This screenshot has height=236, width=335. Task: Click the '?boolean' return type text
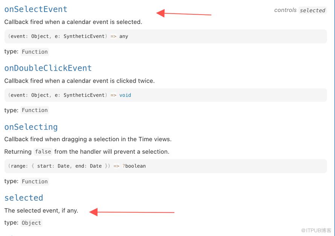pyautogui.click(x=134, y=166)
